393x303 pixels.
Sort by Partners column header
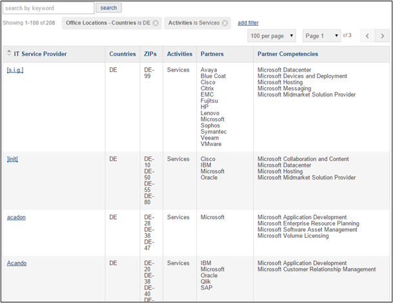[212, 54]
